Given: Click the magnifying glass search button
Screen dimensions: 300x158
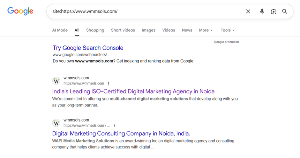Looking at the screenshot, I should coord(285,12).
